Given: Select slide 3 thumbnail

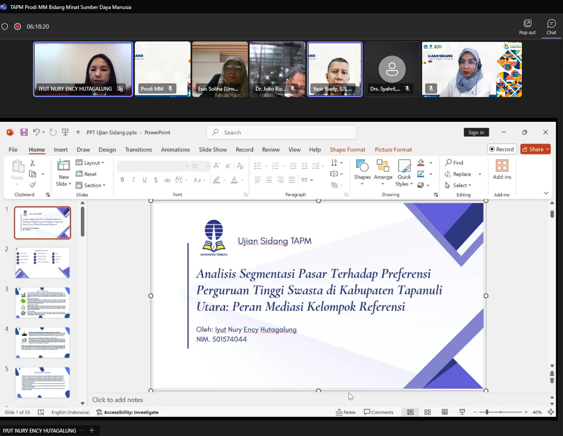Looking at the screenshot, I should tap(42, 303).
